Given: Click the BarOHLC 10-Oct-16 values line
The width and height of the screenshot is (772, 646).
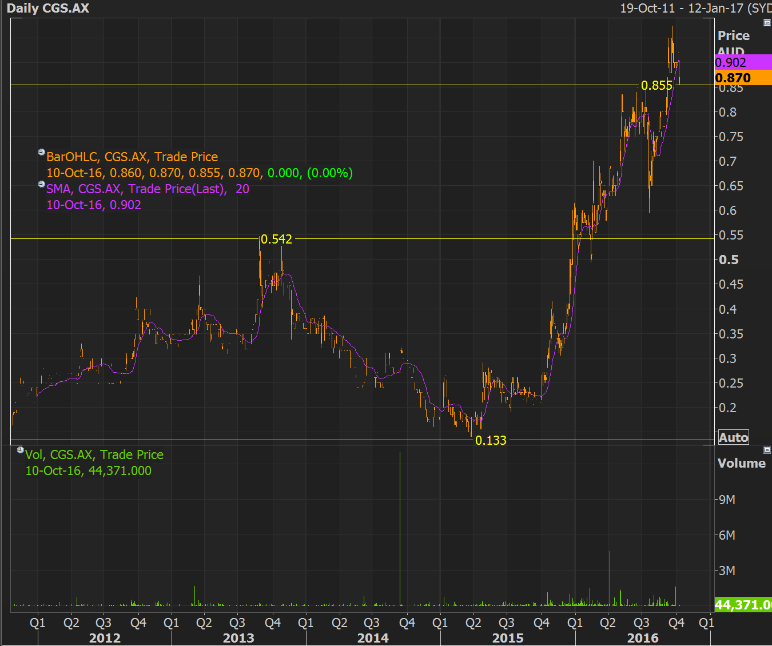Looking at the screenshot, I should pyautogui.click(x=200, y=173).
